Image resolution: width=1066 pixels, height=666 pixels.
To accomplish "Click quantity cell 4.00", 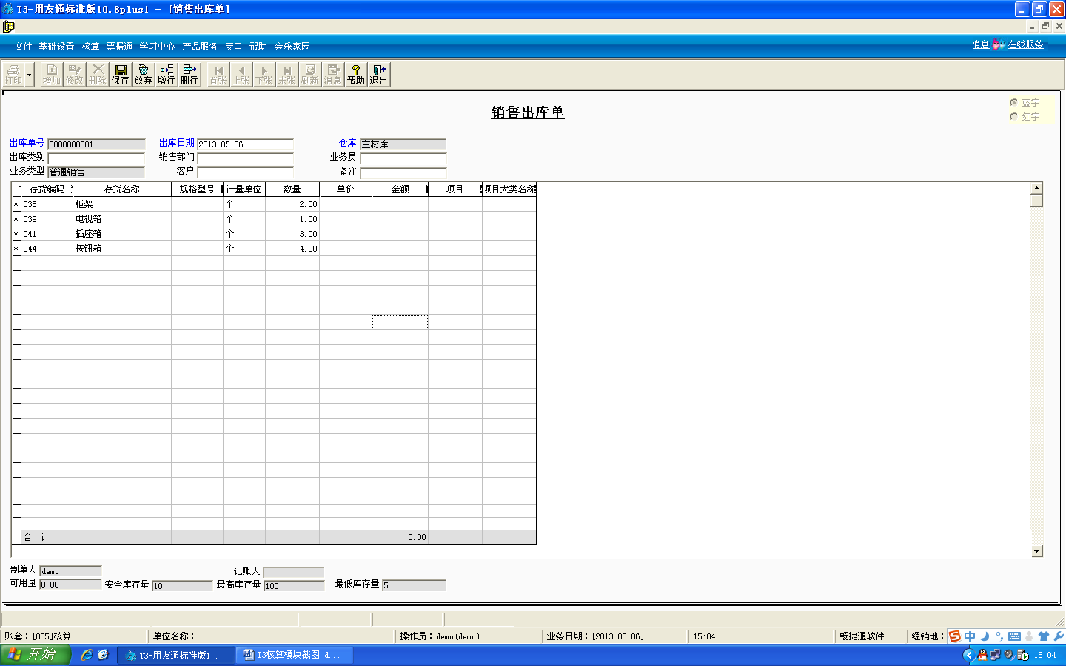I will pos(292,249).
